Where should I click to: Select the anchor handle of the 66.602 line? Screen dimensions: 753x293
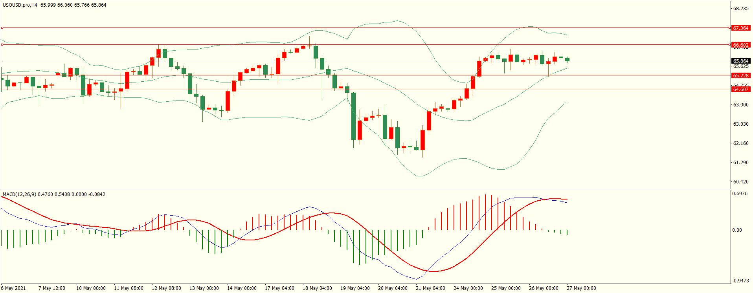tap(2, 45)
